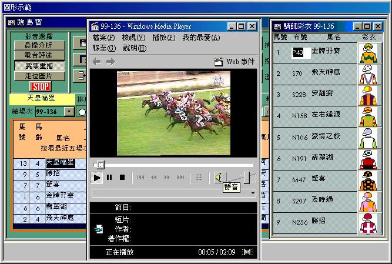Open the 檔案(F) menu
This screenshot has height=264, width=392.
[103, 38]
